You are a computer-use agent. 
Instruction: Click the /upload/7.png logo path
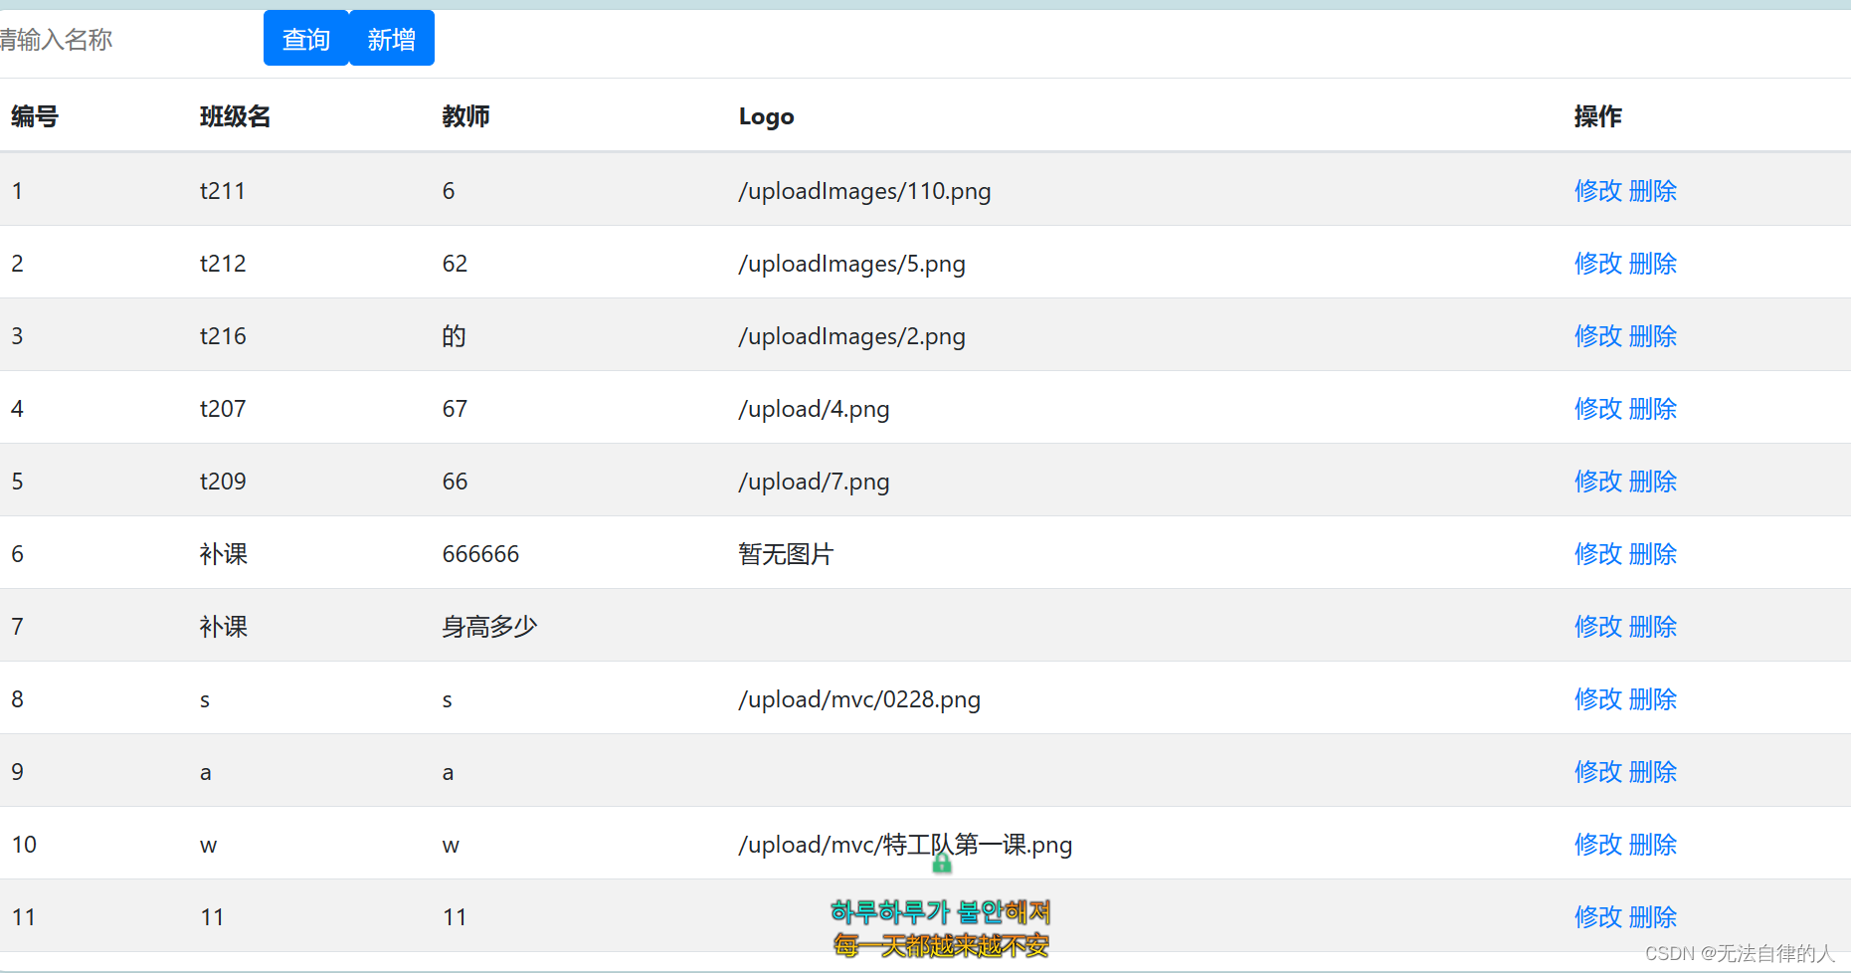pyautogui.click(x=814, y=482)
